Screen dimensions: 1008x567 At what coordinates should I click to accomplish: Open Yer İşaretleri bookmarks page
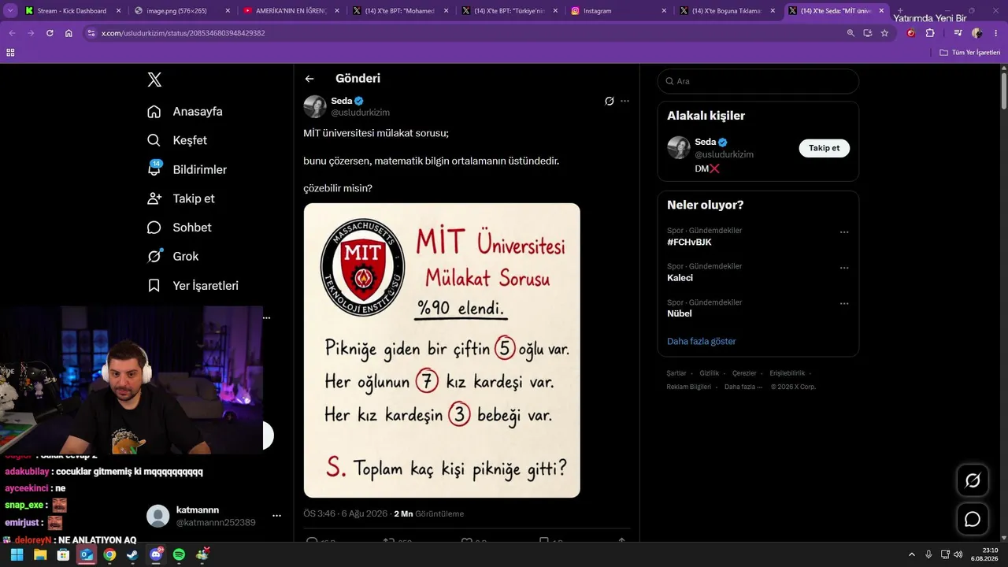(192, 286)
